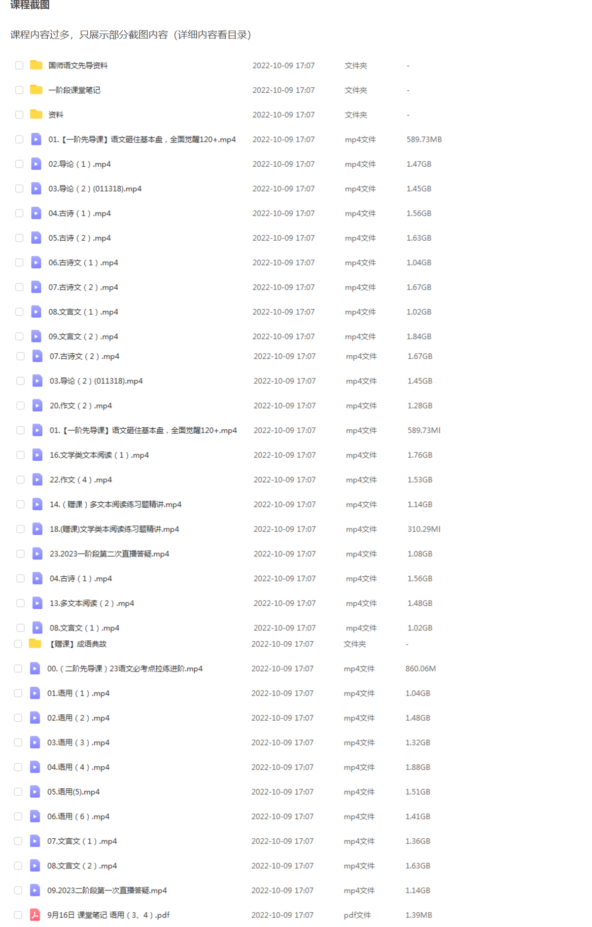Open 00.（二阶先导课）23语文必考点拉练进阶.mp4
Image resolution: width=592 pixels, height=927 pixels.
125,668
